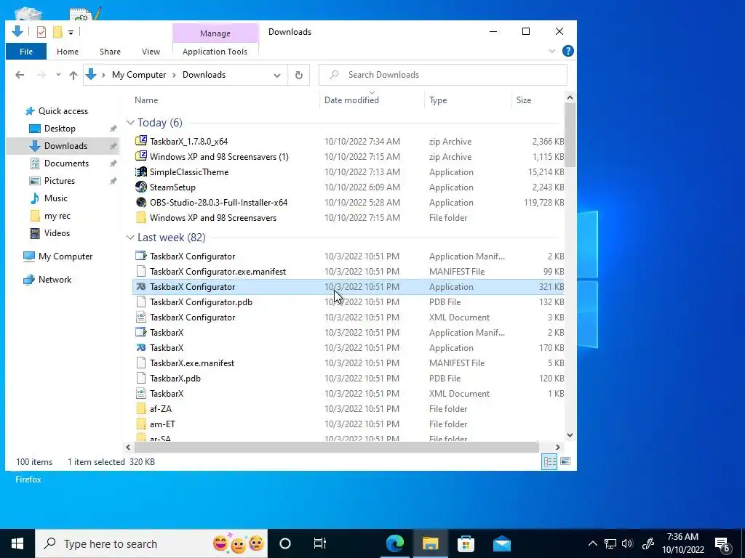The height and width of the screenshot is (558, 745).
Task: Show hidden system tray icons
Action: pos(592,543)
